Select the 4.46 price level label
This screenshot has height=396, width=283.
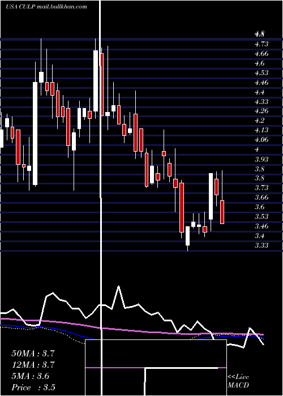tap(261, 83)
